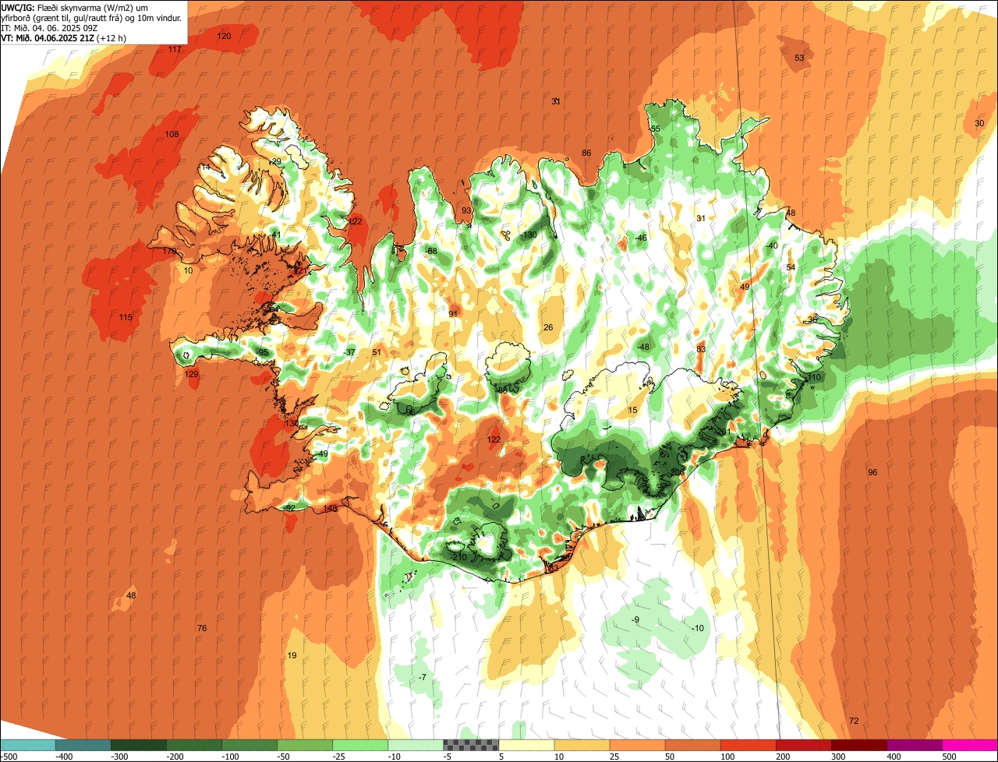The image size is (998, 762).
Task: Click the map value '176' off the Westfjords
Action: pyautogui.click(x=170, y=252)
